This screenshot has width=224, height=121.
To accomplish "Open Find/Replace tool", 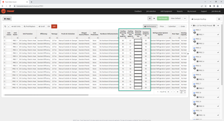I will (x=29, y=26).
